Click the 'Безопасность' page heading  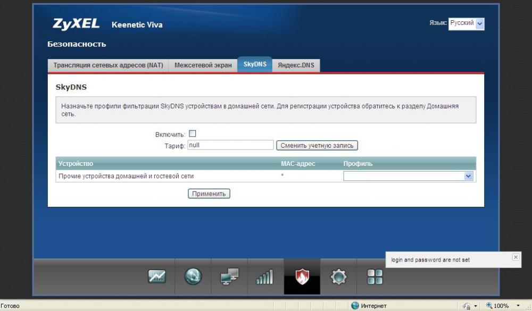point(77,44)
